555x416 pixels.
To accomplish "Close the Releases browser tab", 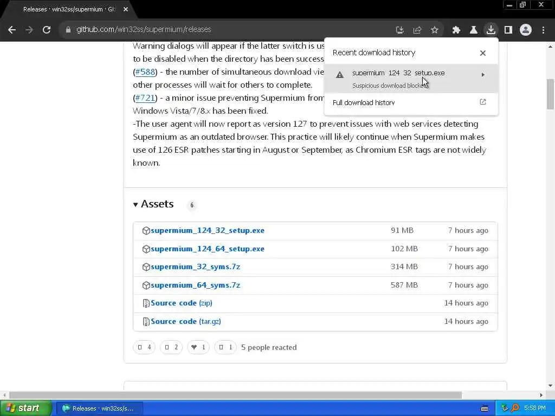I will click(126, 9).
